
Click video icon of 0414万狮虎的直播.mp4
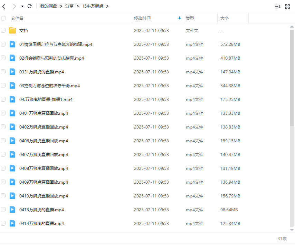click(12, 223)
